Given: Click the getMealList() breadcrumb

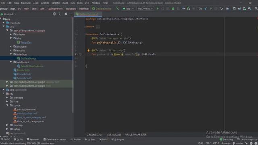Looking at the screenshot, I should point(114,135).
